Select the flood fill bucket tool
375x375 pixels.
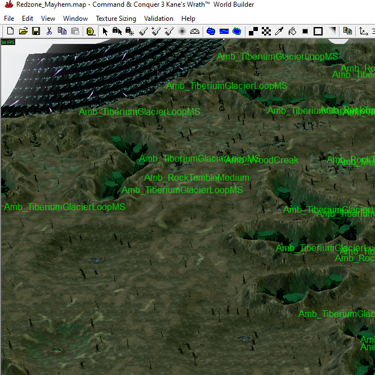tap(292, 32)
